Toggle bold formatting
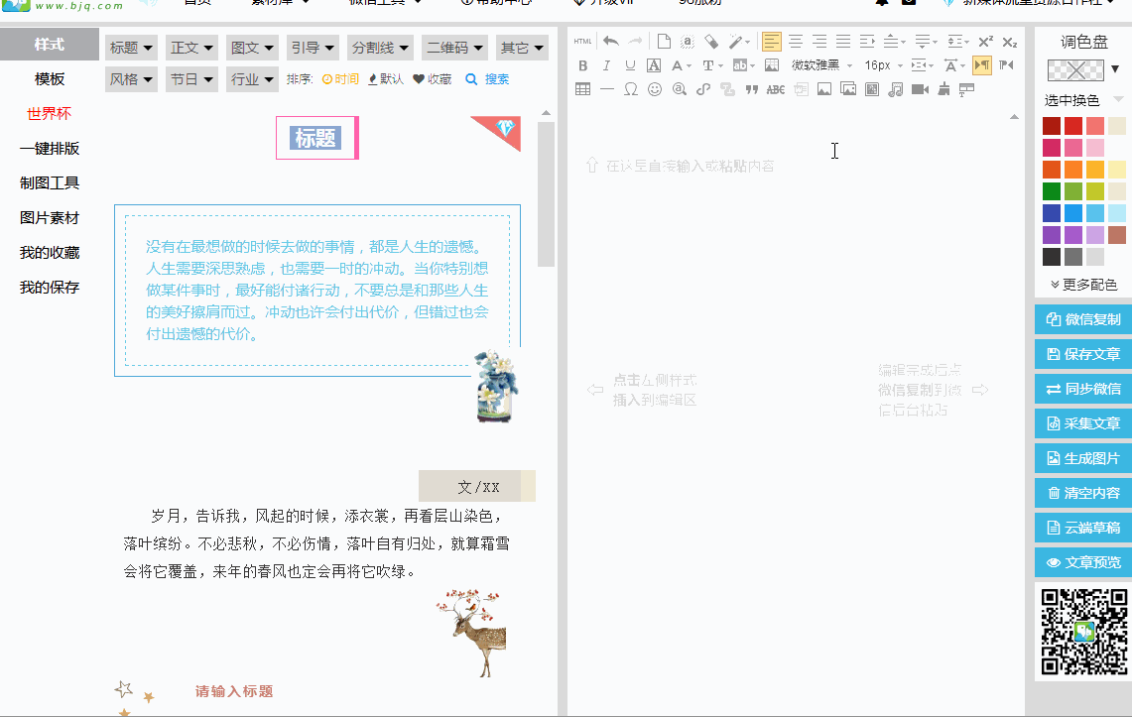The image size is (1132, 717). click(582, 65)
